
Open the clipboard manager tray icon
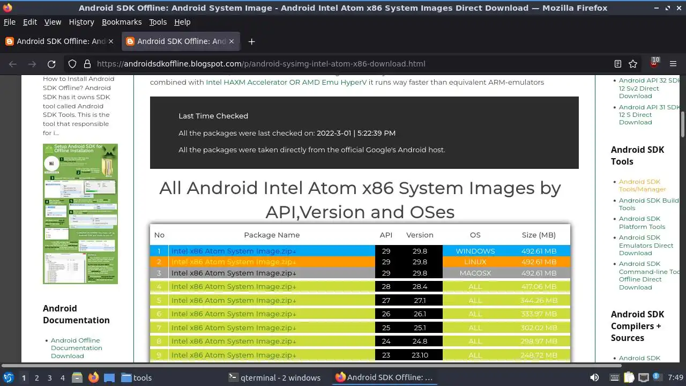(x=629, y=377)
